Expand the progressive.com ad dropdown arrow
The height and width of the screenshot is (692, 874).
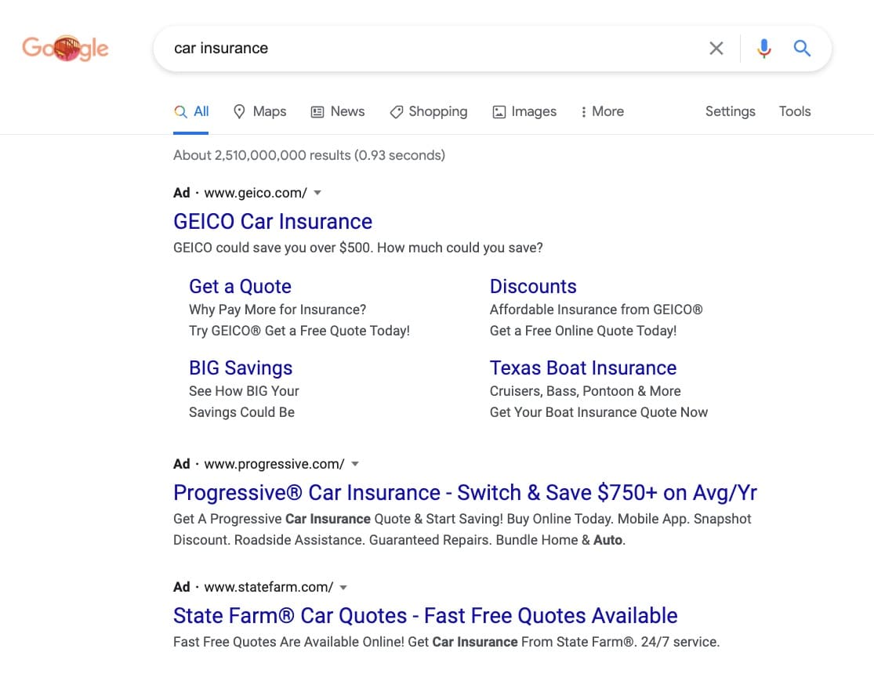355,464
